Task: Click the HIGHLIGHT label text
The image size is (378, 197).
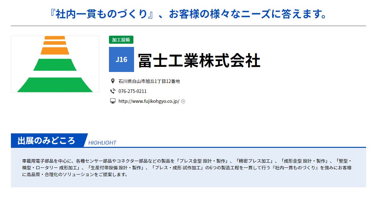Action: [x=102, y=143]
